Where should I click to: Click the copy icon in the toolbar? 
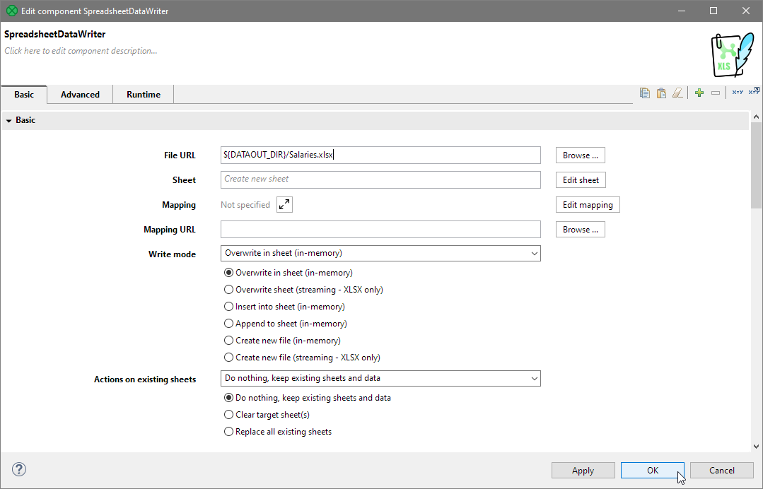644,93
